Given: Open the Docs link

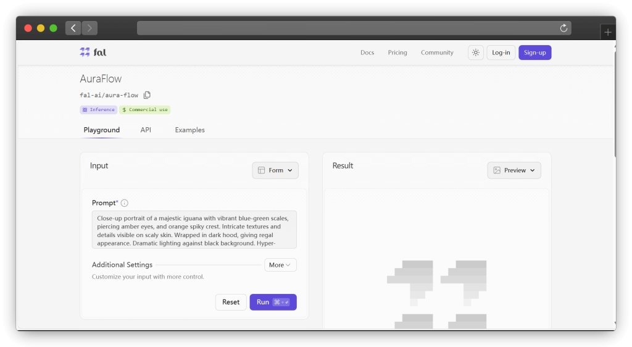Looking at the screenshot, I should [x=367, y=52].
